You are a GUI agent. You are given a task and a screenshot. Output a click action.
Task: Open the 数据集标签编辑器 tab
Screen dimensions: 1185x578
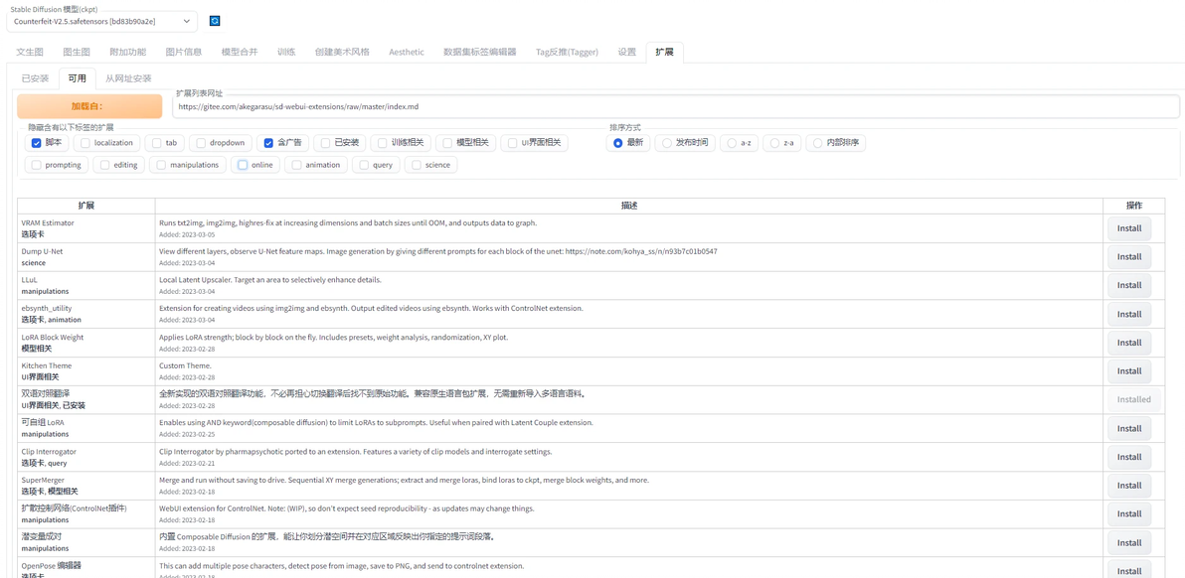pyautogui.click(x=480, y=52)
